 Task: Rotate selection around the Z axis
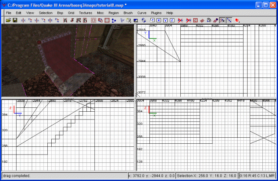pos(57,20)
